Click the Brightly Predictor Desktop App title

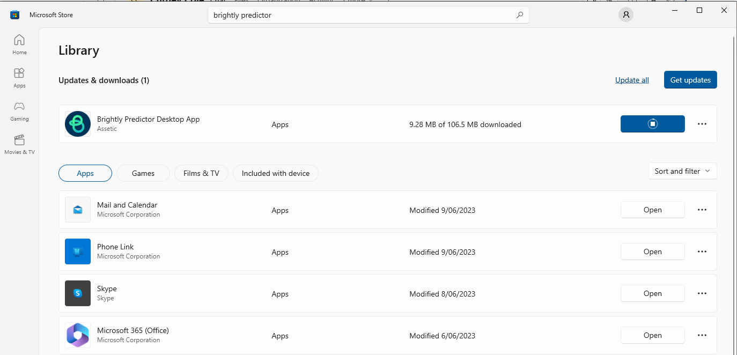click(148, 119)
